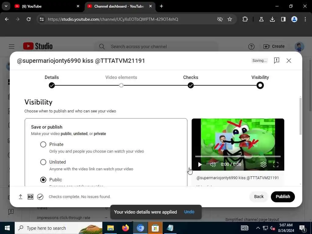
Task: Click the dialog's vertical scrollbar
Action: [x=300, y=116]
